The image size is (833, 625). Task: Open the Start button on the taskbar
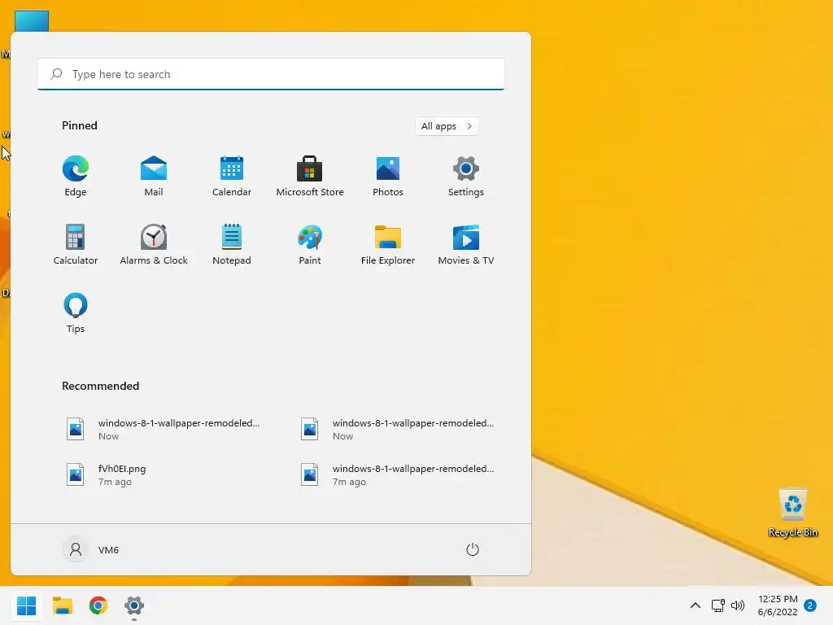coord(26,605)
